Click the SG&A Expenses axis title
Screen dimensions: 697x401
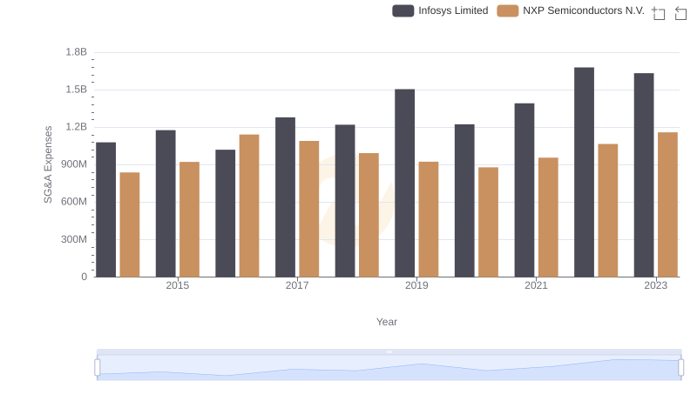point(49,164)
